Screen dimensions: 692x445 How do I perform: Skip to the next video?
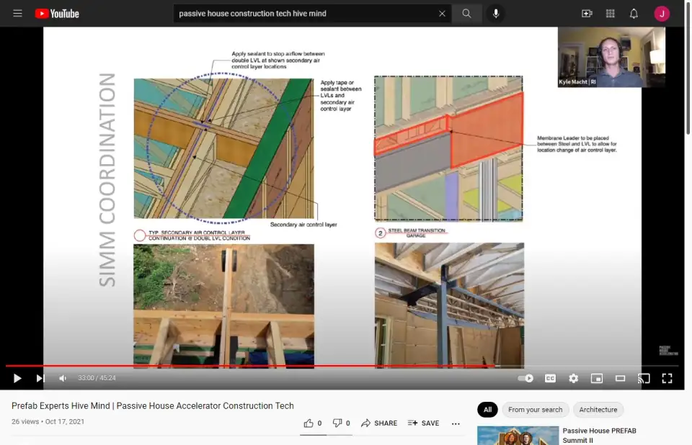(40, 378)
